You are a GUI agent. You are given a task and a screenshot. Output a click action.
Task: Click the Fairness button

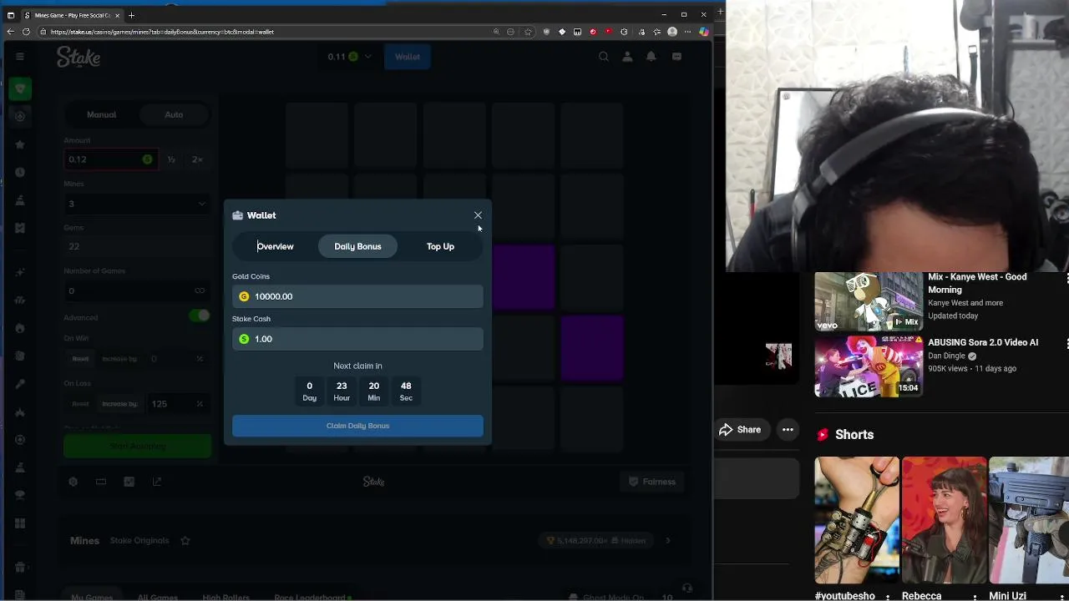pyautogui.click(x=651, y=482)
